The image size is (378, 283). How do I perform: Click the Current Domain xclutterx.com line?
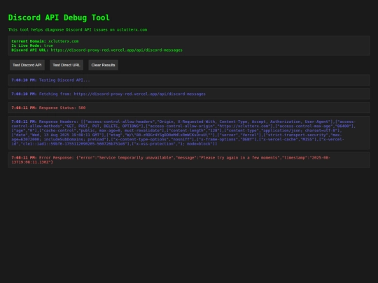(45, 41)
